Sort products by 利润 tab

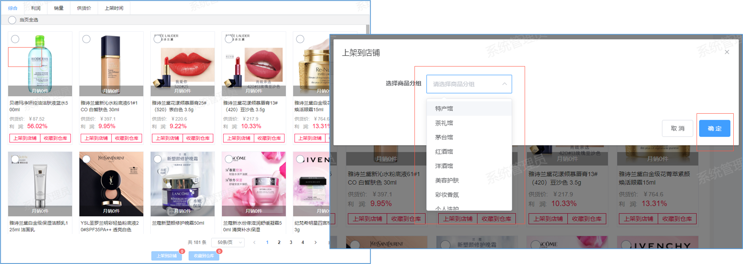(36, 8)
